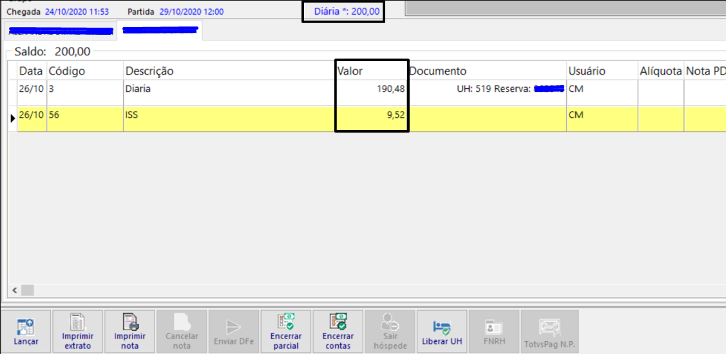Click the horizontal scrollbar thumb
Screen dimensions: 726x354
pos(28,291)
